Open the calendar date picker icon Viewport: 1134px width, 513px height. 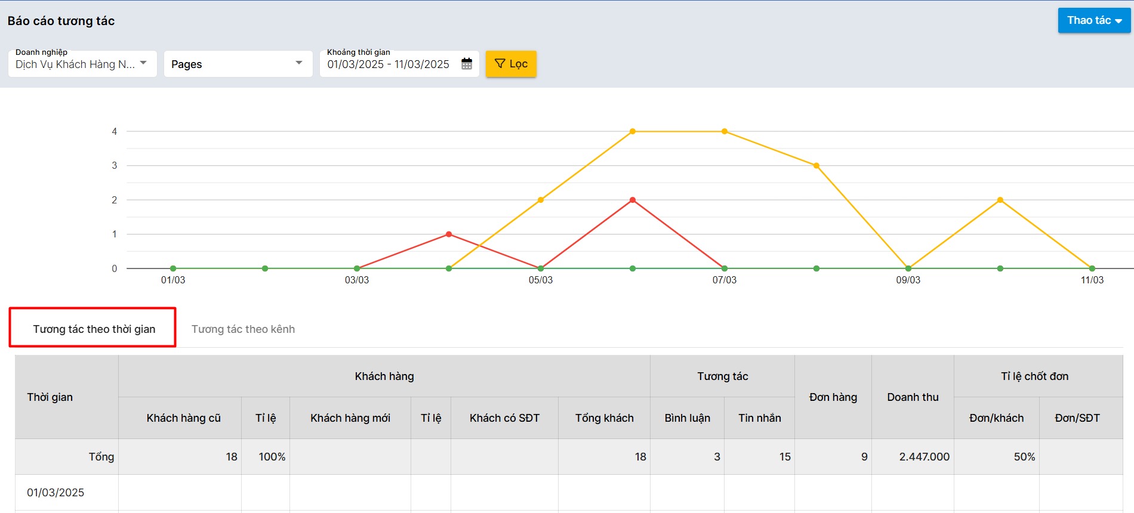pos(467,64)
